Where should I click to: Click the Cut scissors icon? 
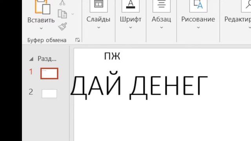[x=62, y=3]
